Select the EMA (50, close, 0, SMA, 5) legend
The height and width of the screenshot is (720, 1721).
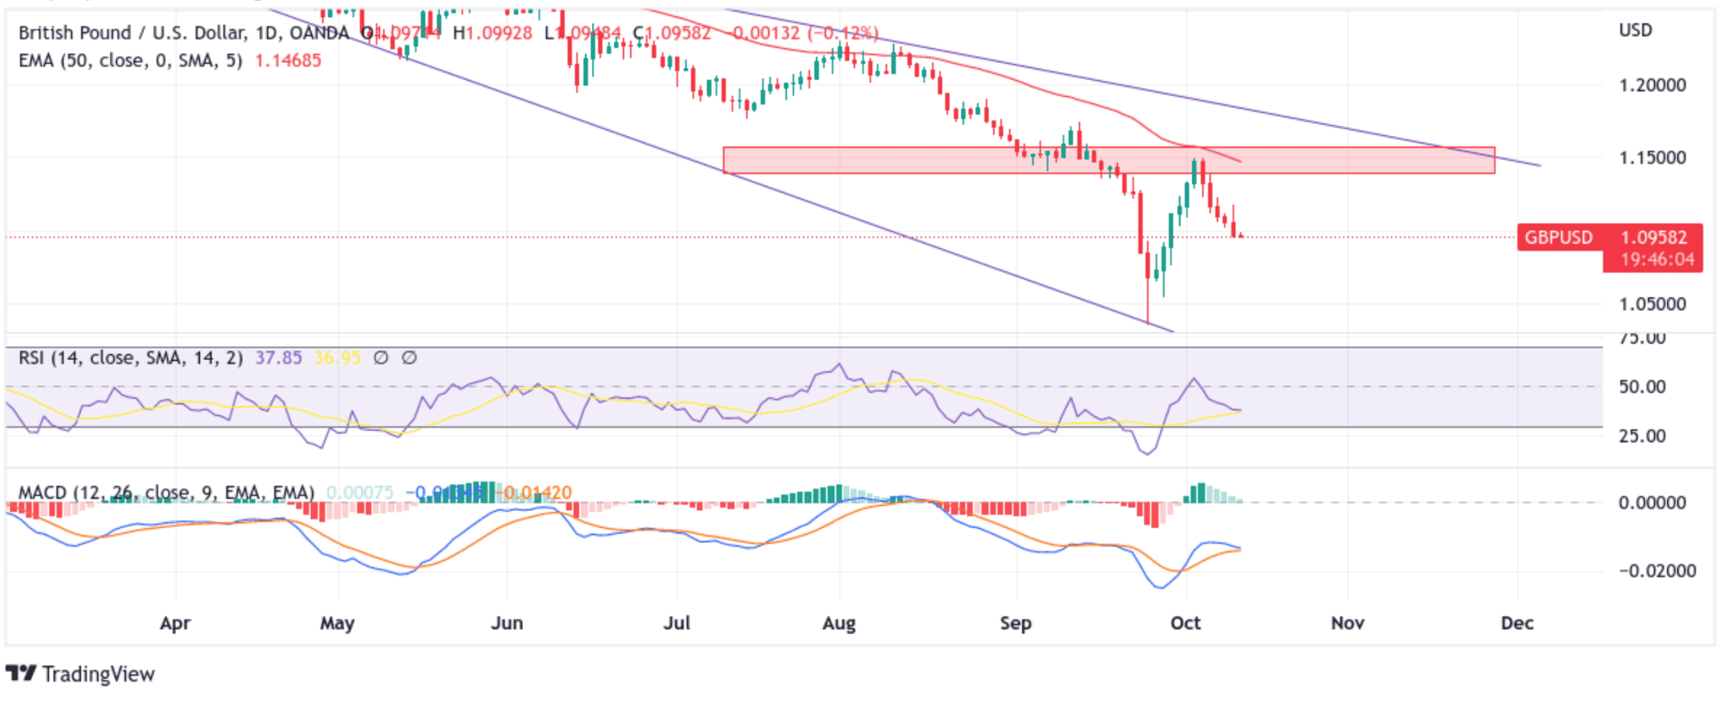tap(130, 61)
